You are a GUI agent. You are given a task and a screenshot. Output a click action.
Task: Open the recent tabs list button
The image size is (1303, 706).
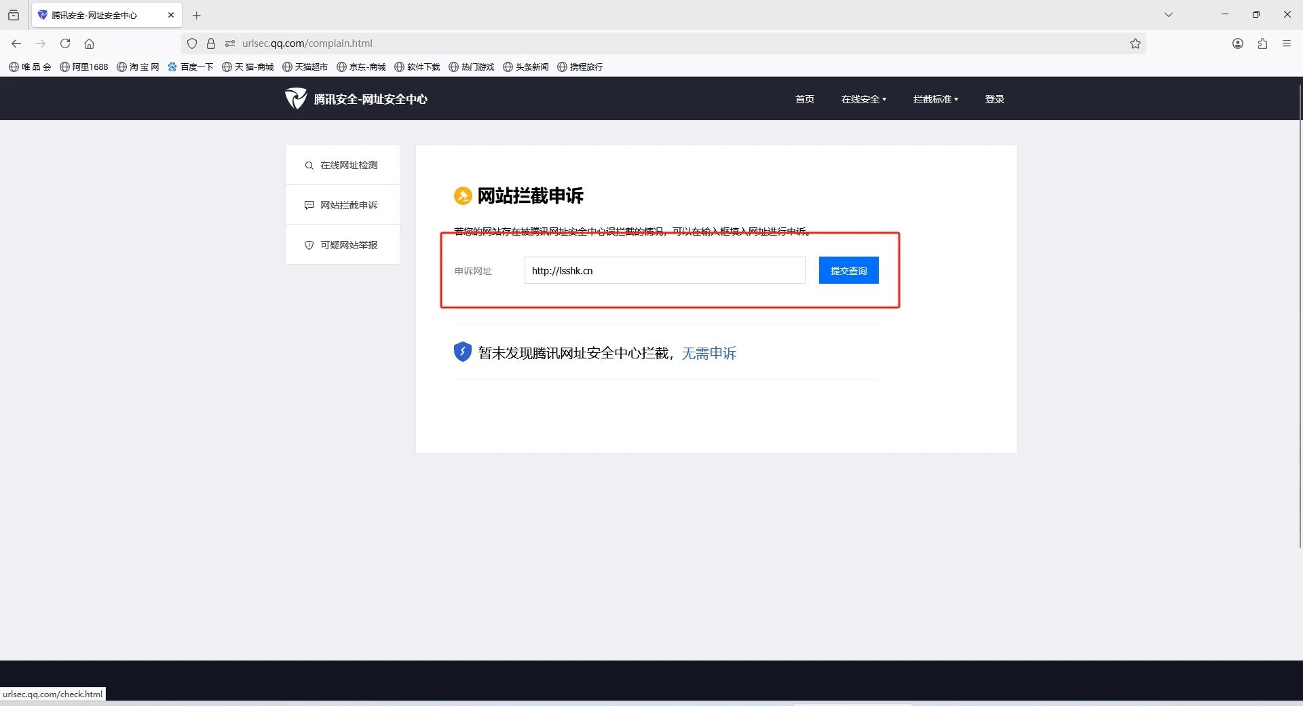14,15
